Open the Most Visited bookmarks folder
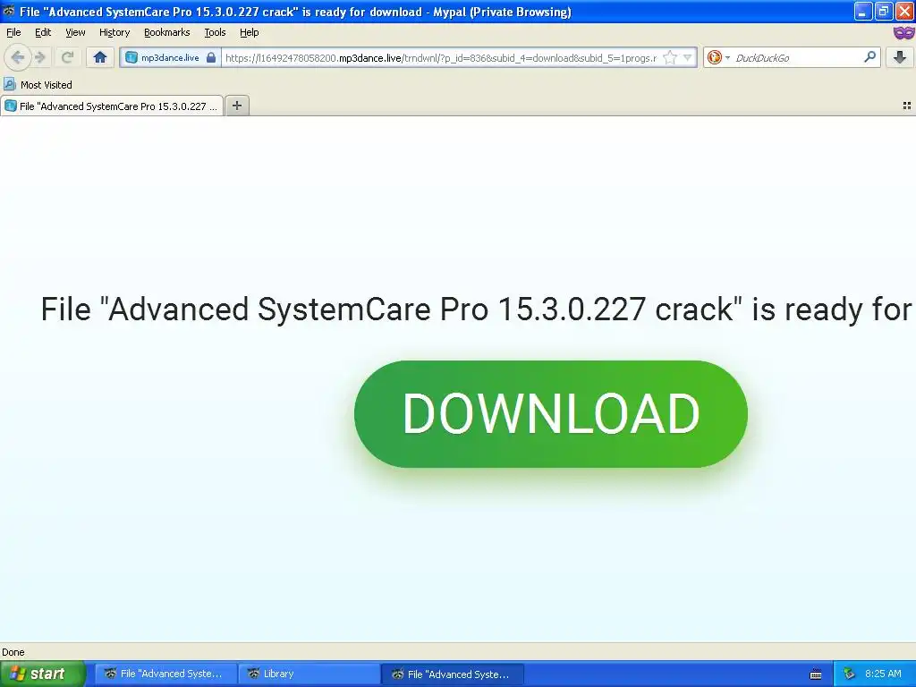 click(38, 85)
